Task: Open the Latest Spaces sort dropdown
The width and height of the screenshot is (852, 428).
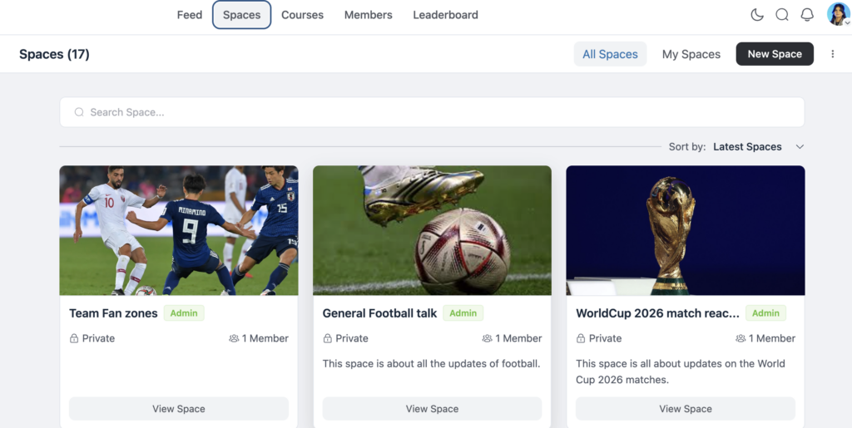Action: tap(759, 147)
